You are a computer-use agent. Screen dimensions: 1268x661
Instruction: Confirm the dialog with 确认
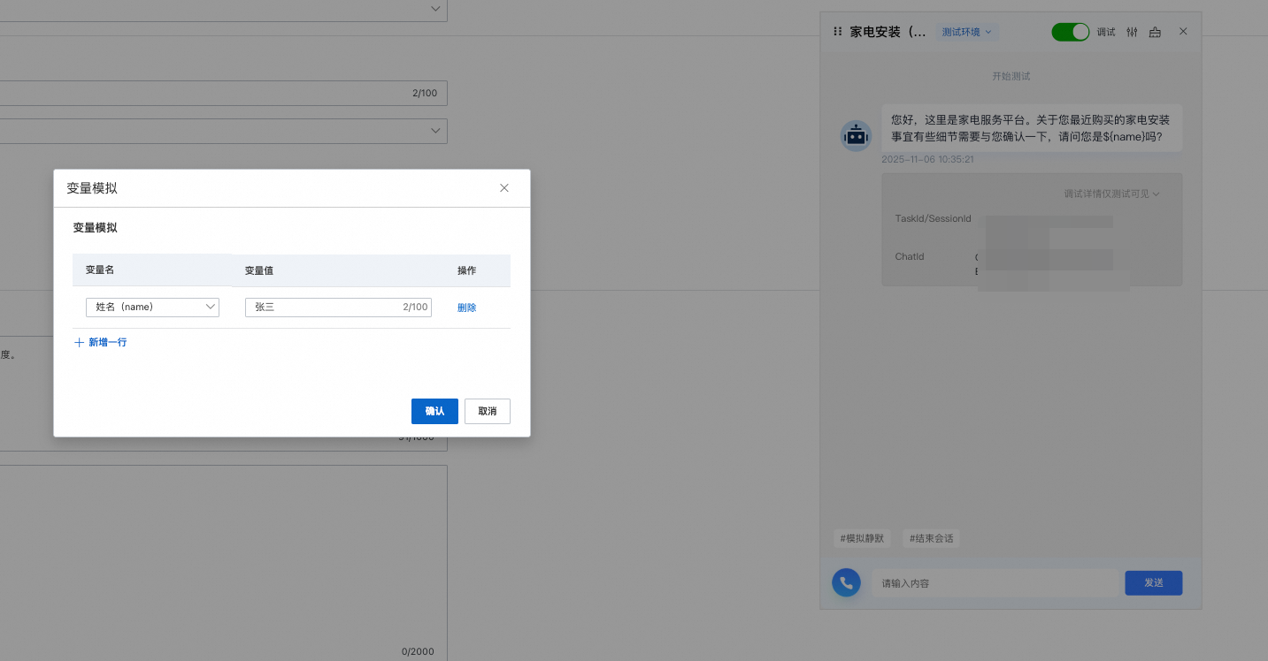(434, 411)
